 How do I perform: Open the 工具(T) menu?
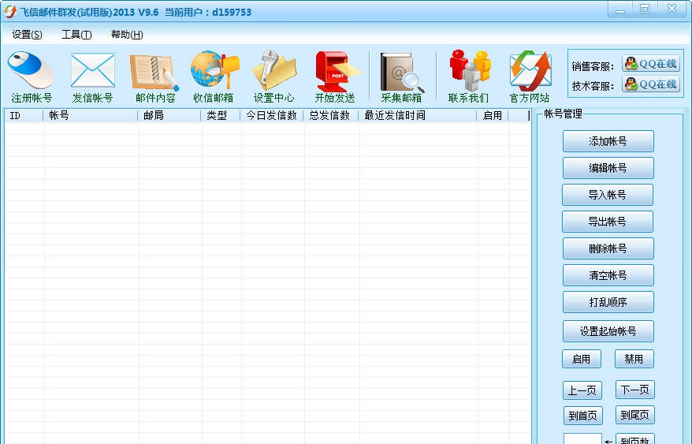(76, 35)
